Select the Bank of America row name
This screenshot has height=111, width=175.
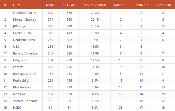pyautogui.click(x=25, y=53)
